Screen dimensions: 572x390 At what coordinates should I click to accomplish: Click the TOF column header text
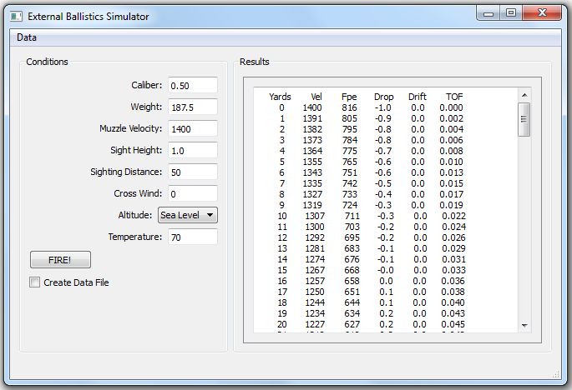[x=454, y=97]
